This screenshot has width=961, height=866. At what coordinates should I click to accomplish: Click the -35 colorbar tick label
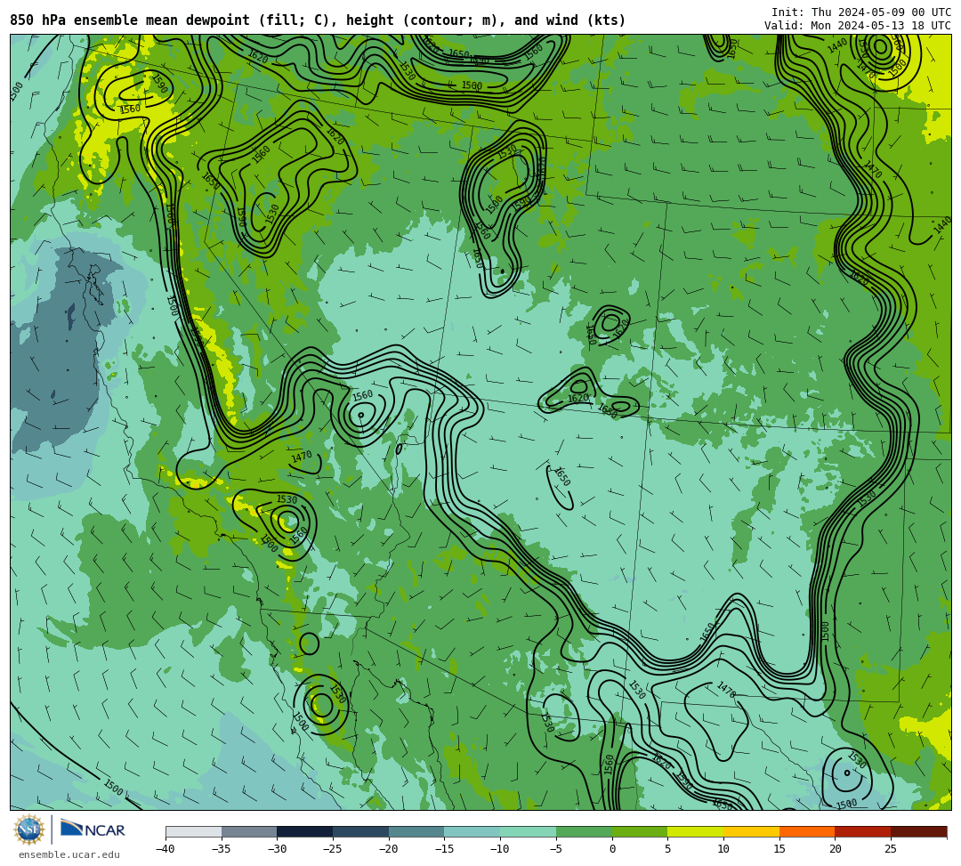pos(222,849)
